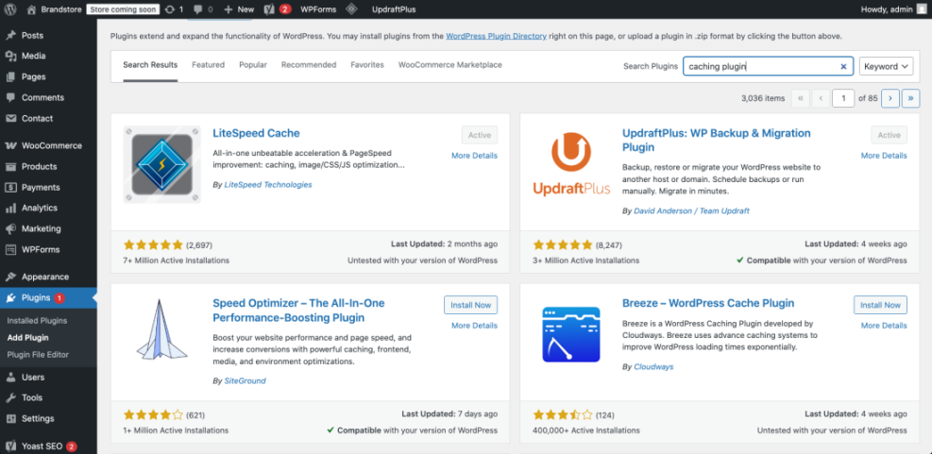Click the updates refresh icon in admin bar
932x454 pixels.
171,8
